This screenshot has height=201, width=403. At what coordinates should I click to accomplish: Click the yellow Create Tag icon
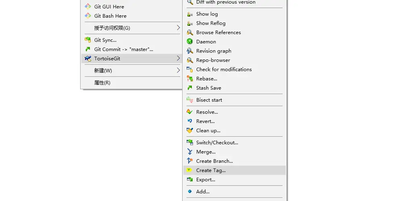pyautogui.click(x=189, y=170)
